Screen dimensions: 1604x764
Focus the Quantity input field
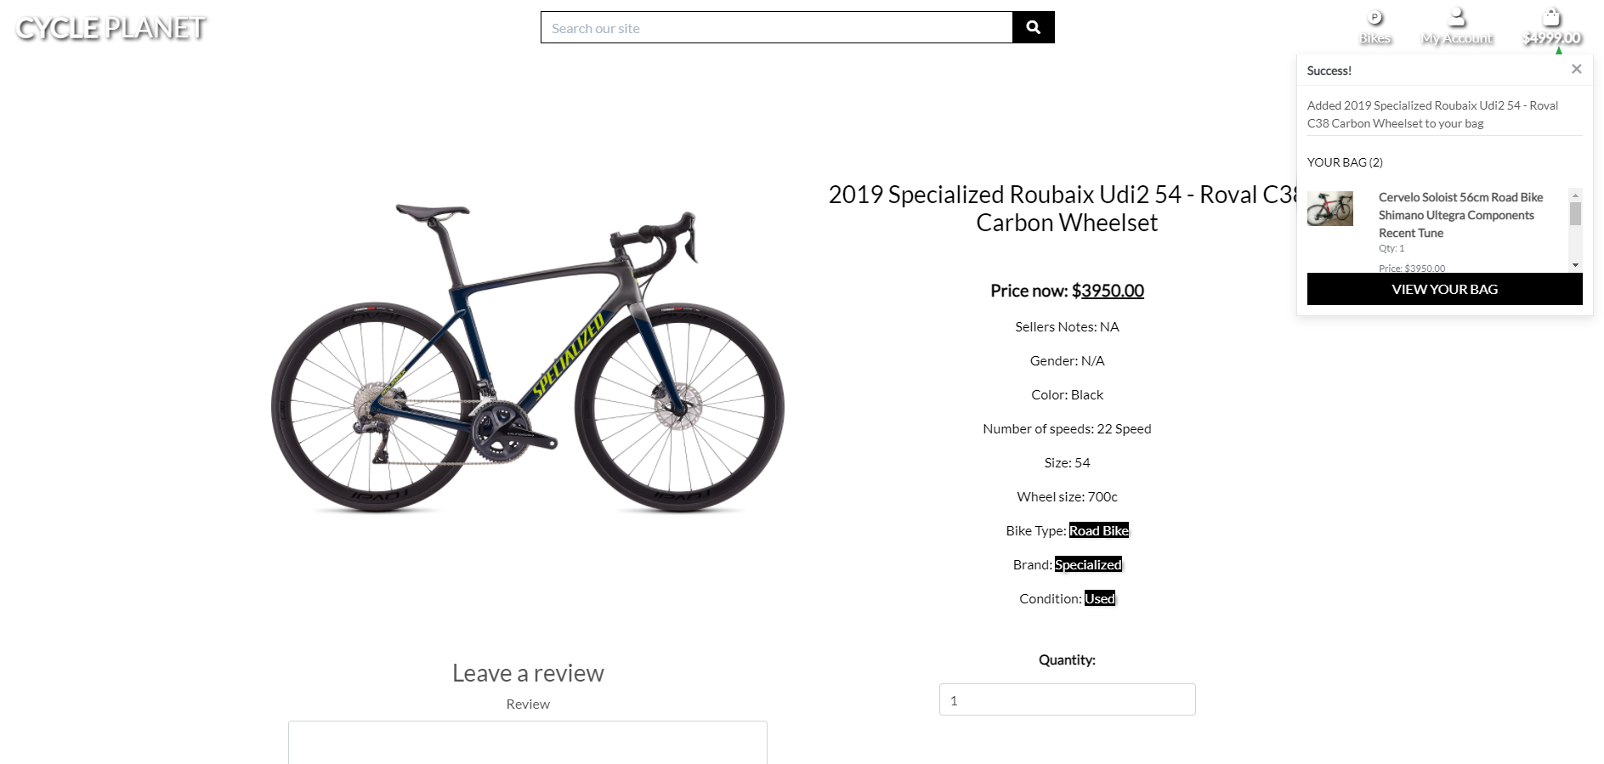[x=1067, y=699]
